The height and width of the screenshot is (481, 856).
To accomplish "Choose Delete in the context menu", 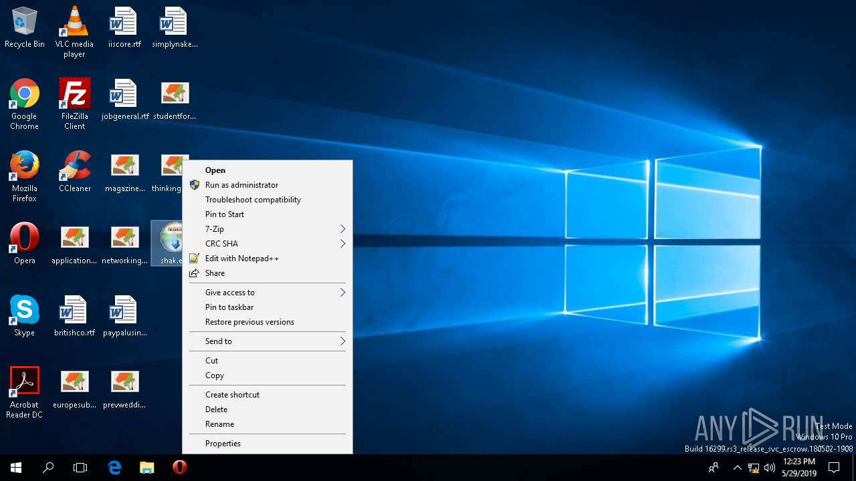I will (x=267, y=410).
